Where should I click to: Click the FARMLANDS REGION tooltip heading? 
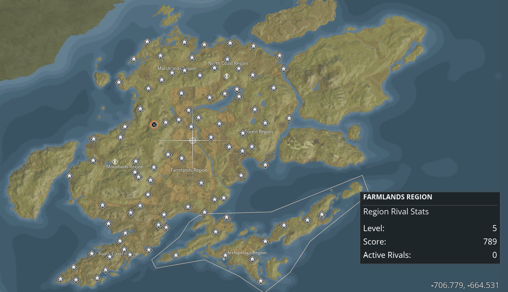click(398, 197)
